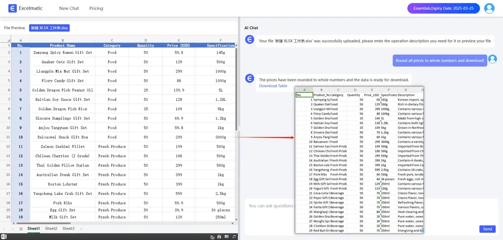This screenshot has height=240, width=503.
Task: Switch to Sheet3 tab
Action: [x=68, y=229]
